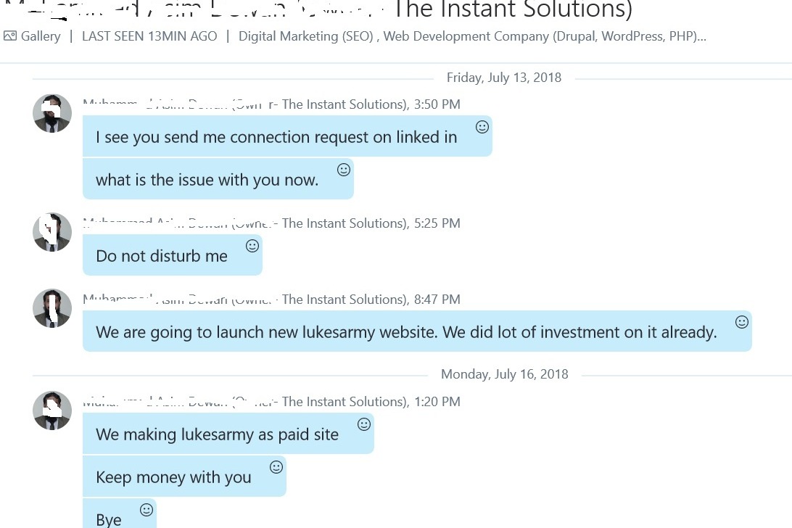Open the Gallery link

(x=41, y=36)
